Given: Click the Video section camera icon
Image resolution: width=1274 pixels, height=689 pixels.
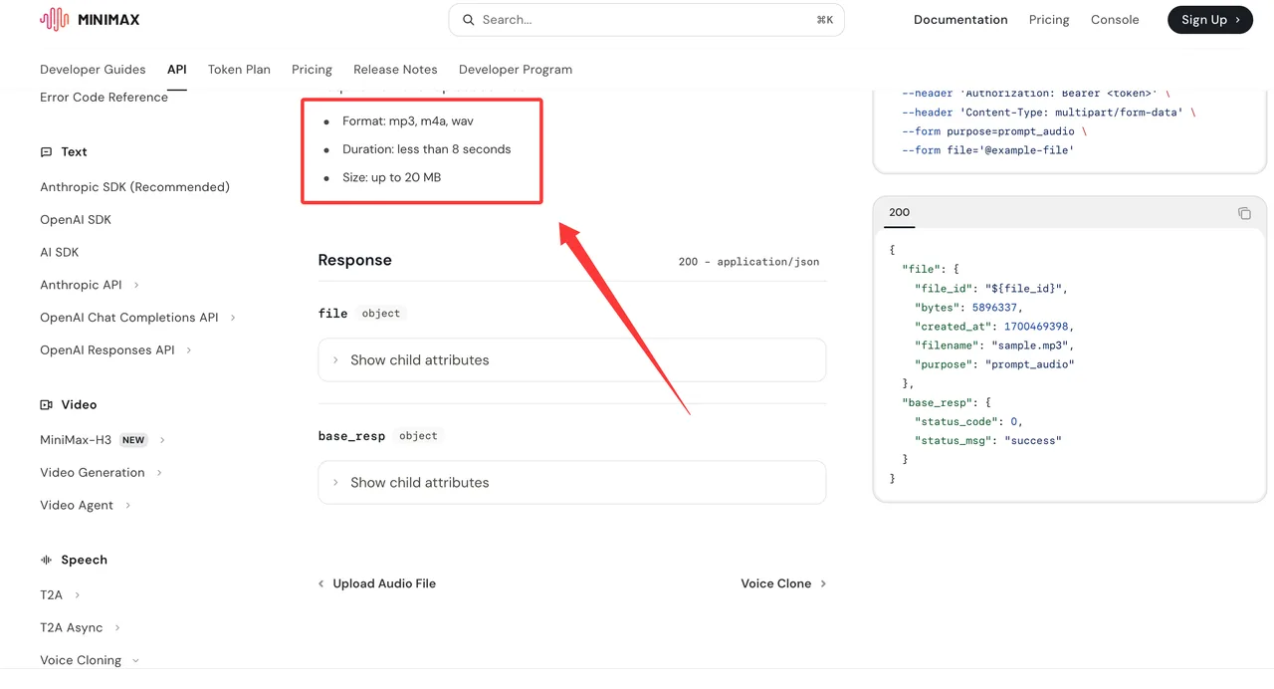Looking at the screenshot, I should (x=46, y=405).
